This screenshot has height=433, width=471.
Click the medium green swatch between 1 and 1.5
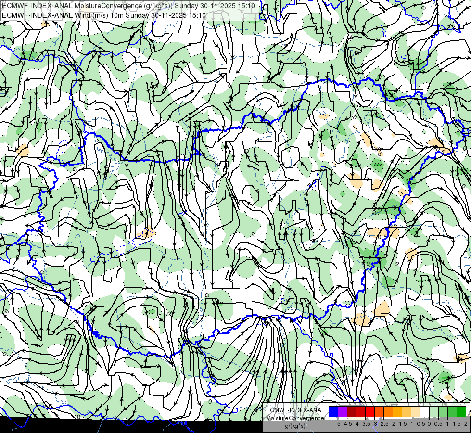452,412
